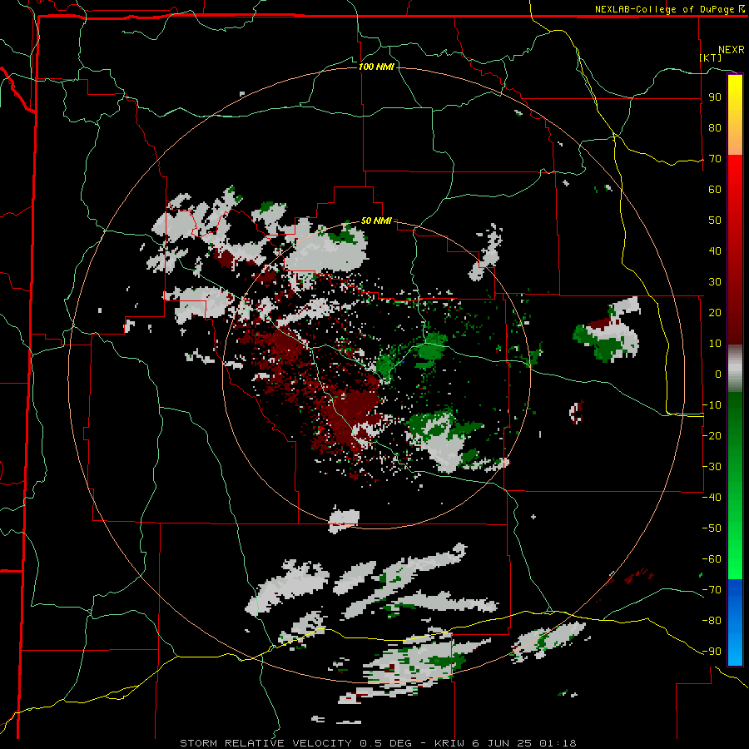
Task: Click the 6 JUN 25 date in footer
Action: click(502, 743)
